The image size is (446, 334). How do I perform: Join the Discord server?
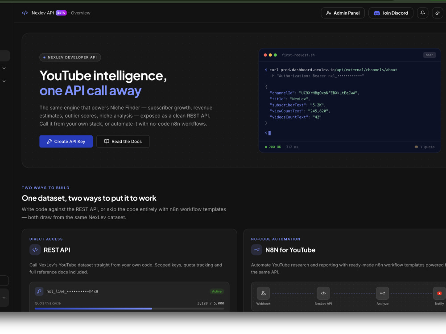pos(391,13)
